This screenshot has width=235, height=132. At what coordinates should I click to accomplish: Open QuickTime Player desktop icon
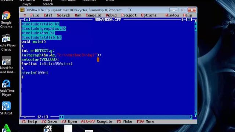(x=7, y=88)
